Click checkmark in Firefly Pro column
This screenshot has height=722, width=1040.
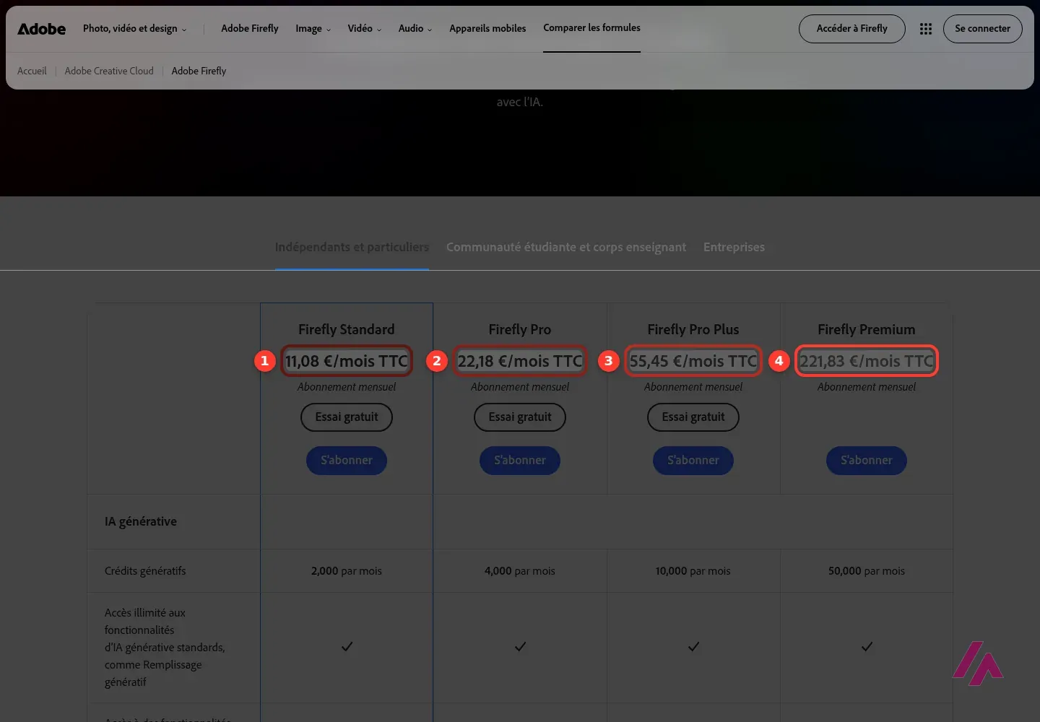(x=520, y=647)
